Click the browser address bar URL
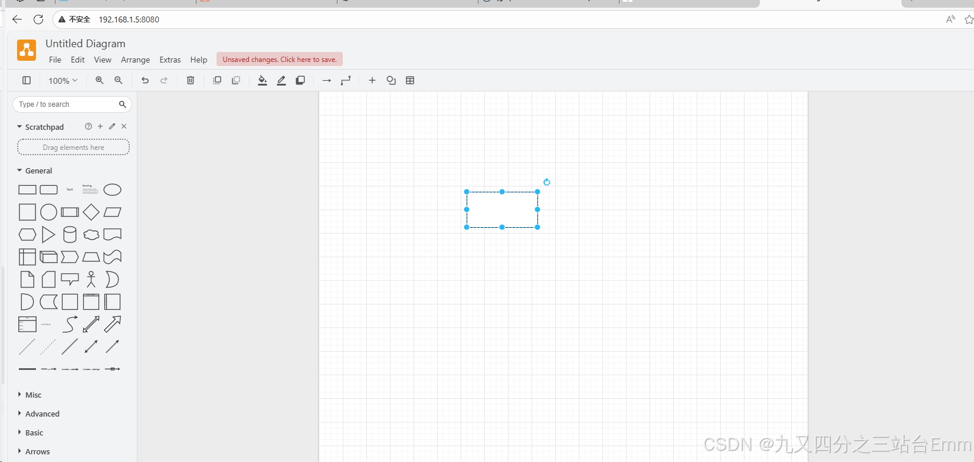This screenshot has width=974, height=462. [129, 19]
